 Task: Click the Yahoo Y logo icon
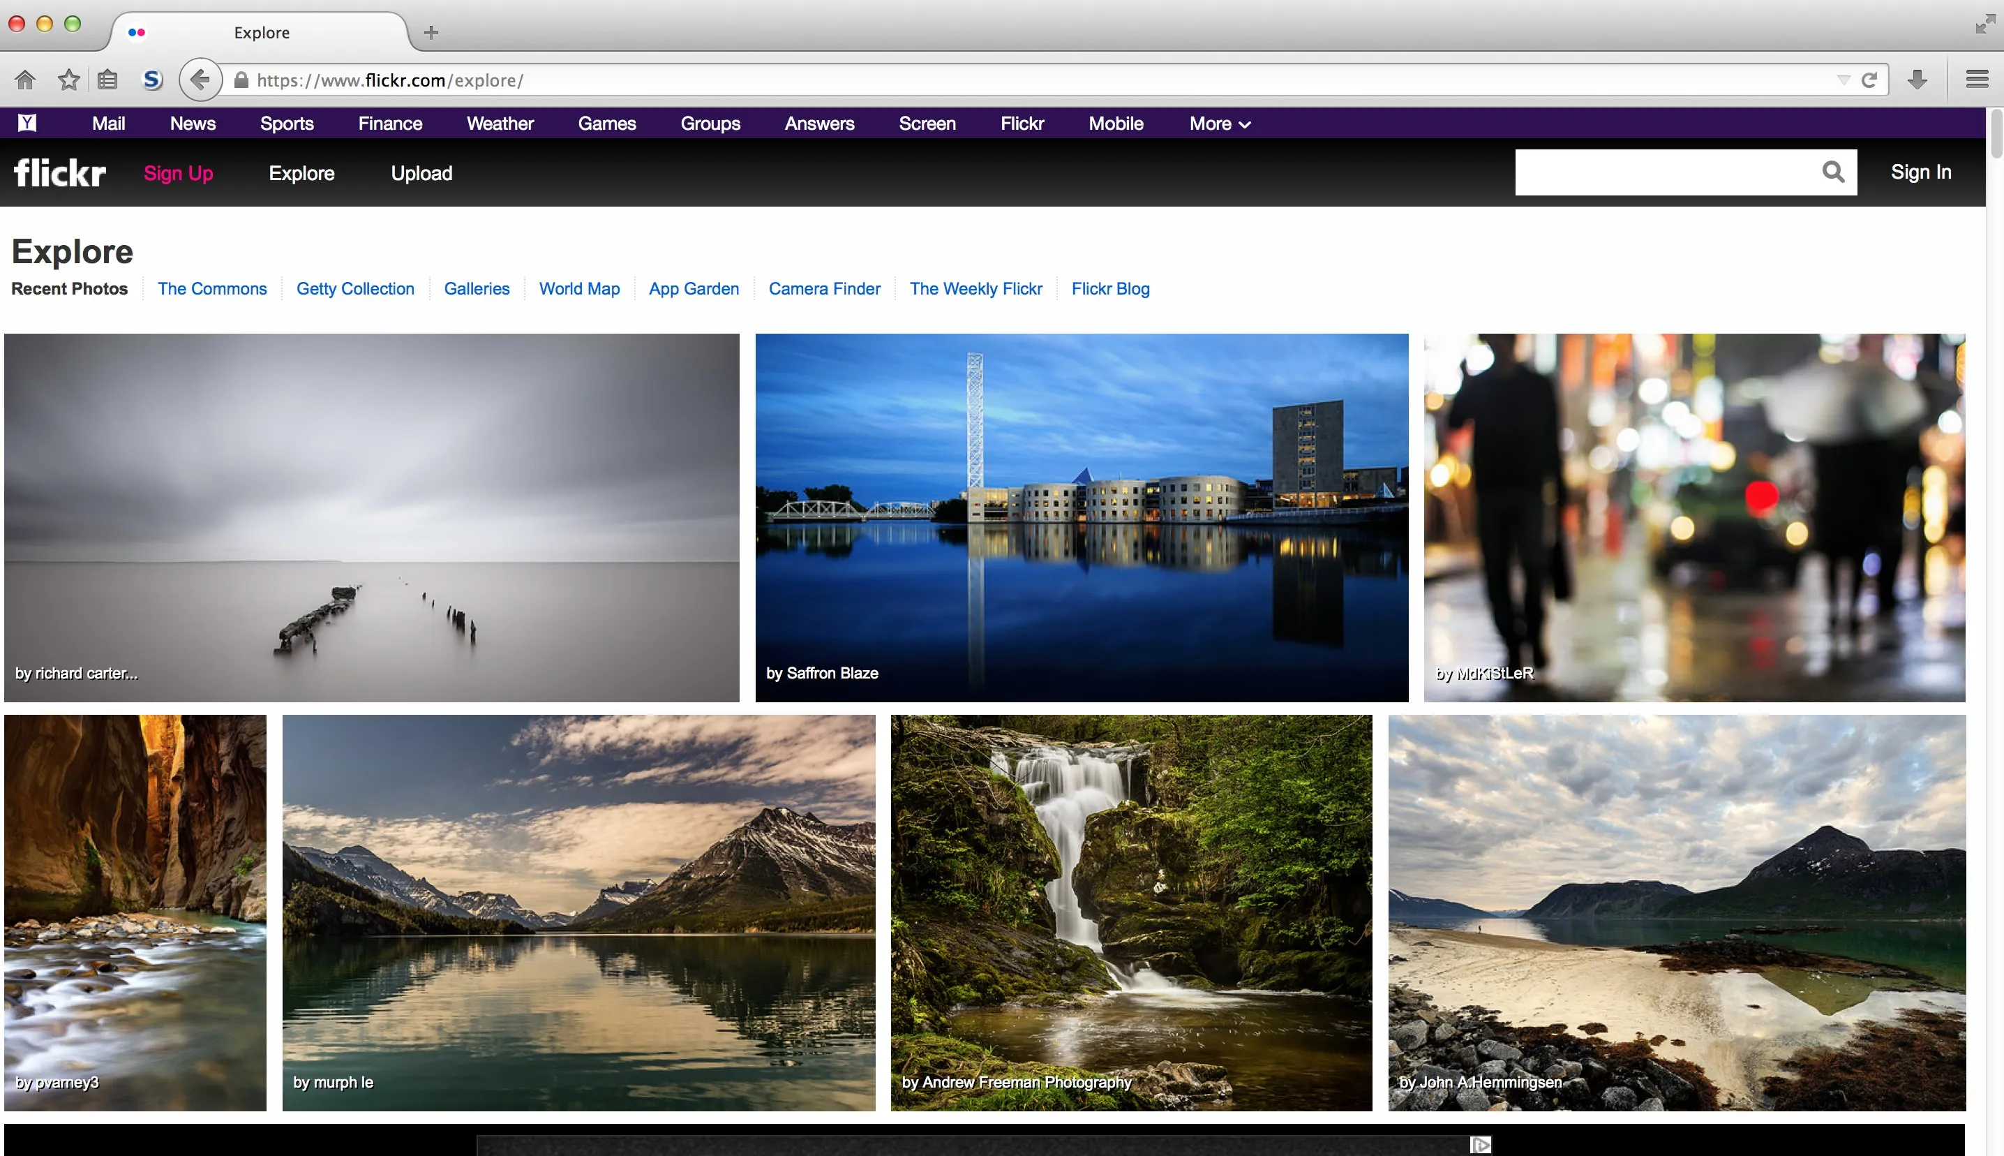[x=27, y=123]
